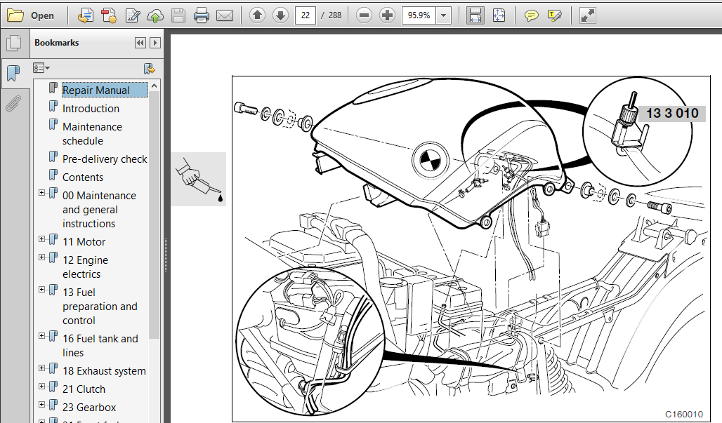This screenshot has width=722, height=423.
Task: Go to next page arrow
Action: tap(280, 15)
